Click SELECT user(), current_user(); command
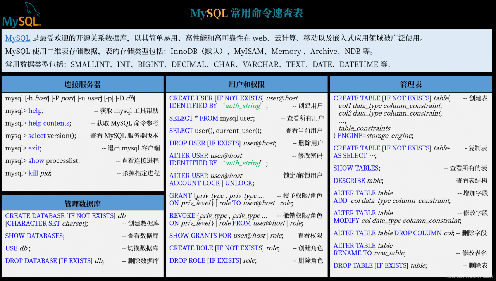 coord(215,131)
